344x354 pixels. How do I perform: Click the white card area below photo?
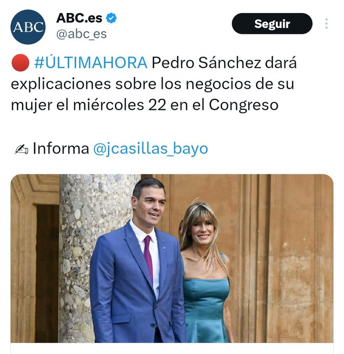click(x=172, y=348)
